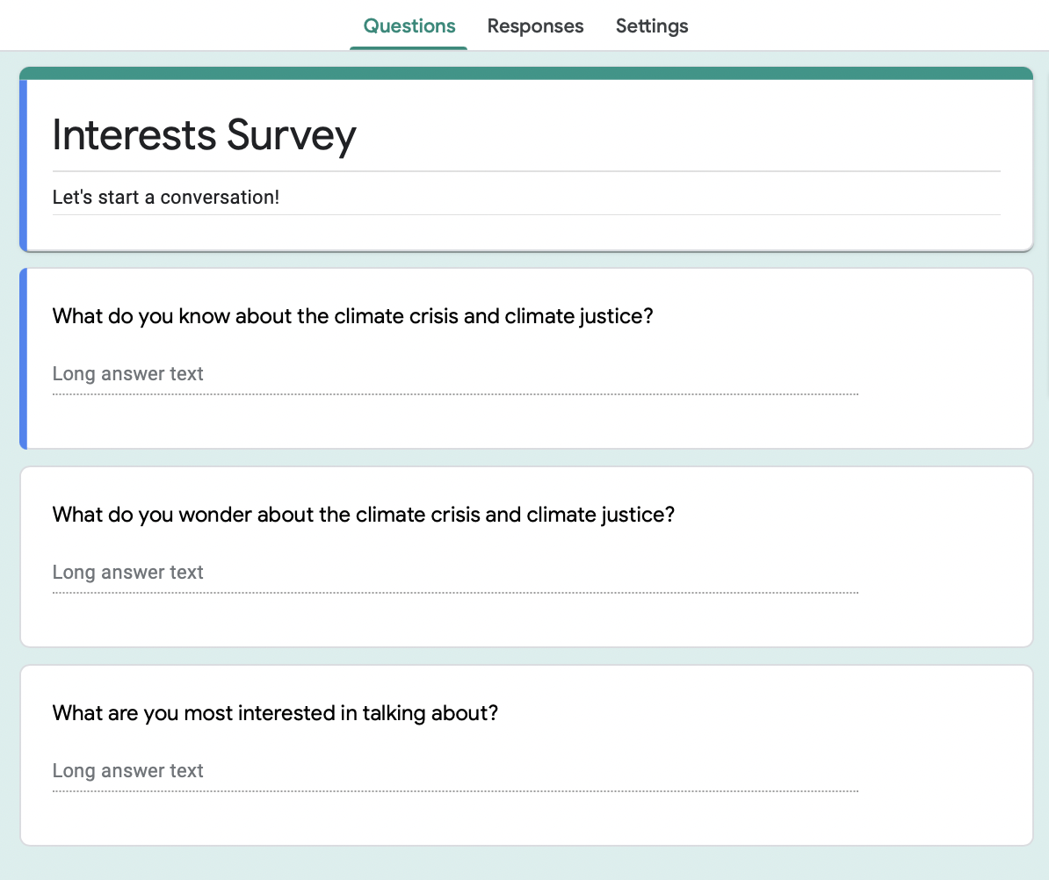
Task: Click blue selection bar on first question card
Action: click(24, 358)
